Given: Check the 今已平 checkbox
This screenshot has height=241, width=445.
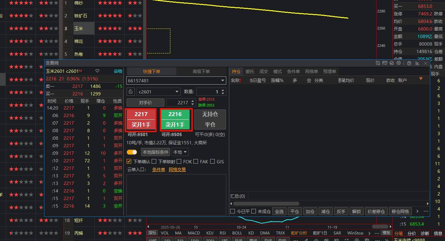Looking at the screenshot, I should (x=233, y=211).
